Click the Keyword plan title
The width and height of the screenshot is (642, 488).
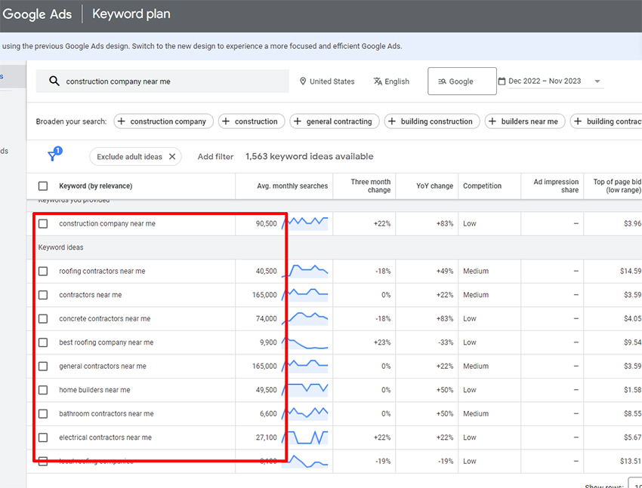(131, 14)
